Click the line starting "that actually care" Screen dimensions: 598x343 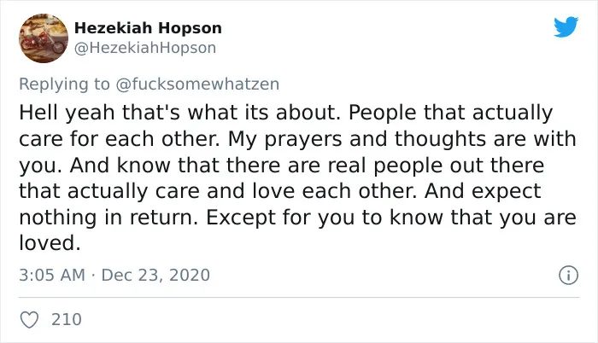280,191
